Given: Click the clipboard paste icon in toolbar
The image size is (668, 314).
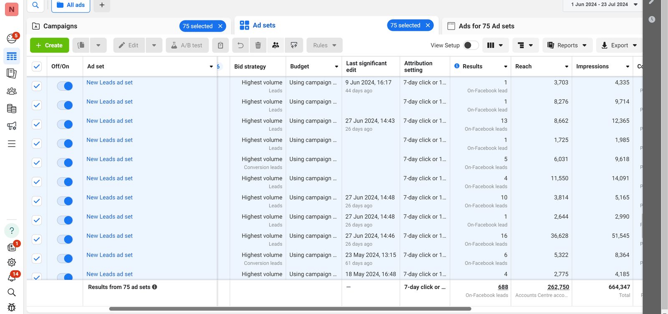Looking at the screenshot, I should click(x=220, y=45).
